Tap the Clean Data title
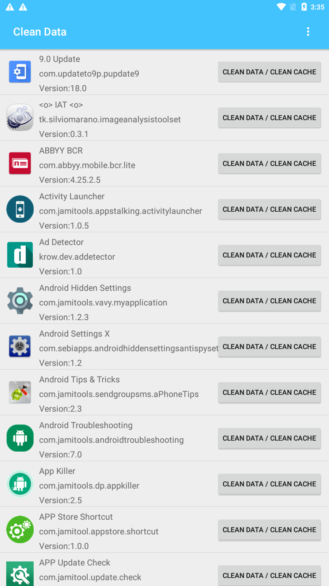 point(40,32)
